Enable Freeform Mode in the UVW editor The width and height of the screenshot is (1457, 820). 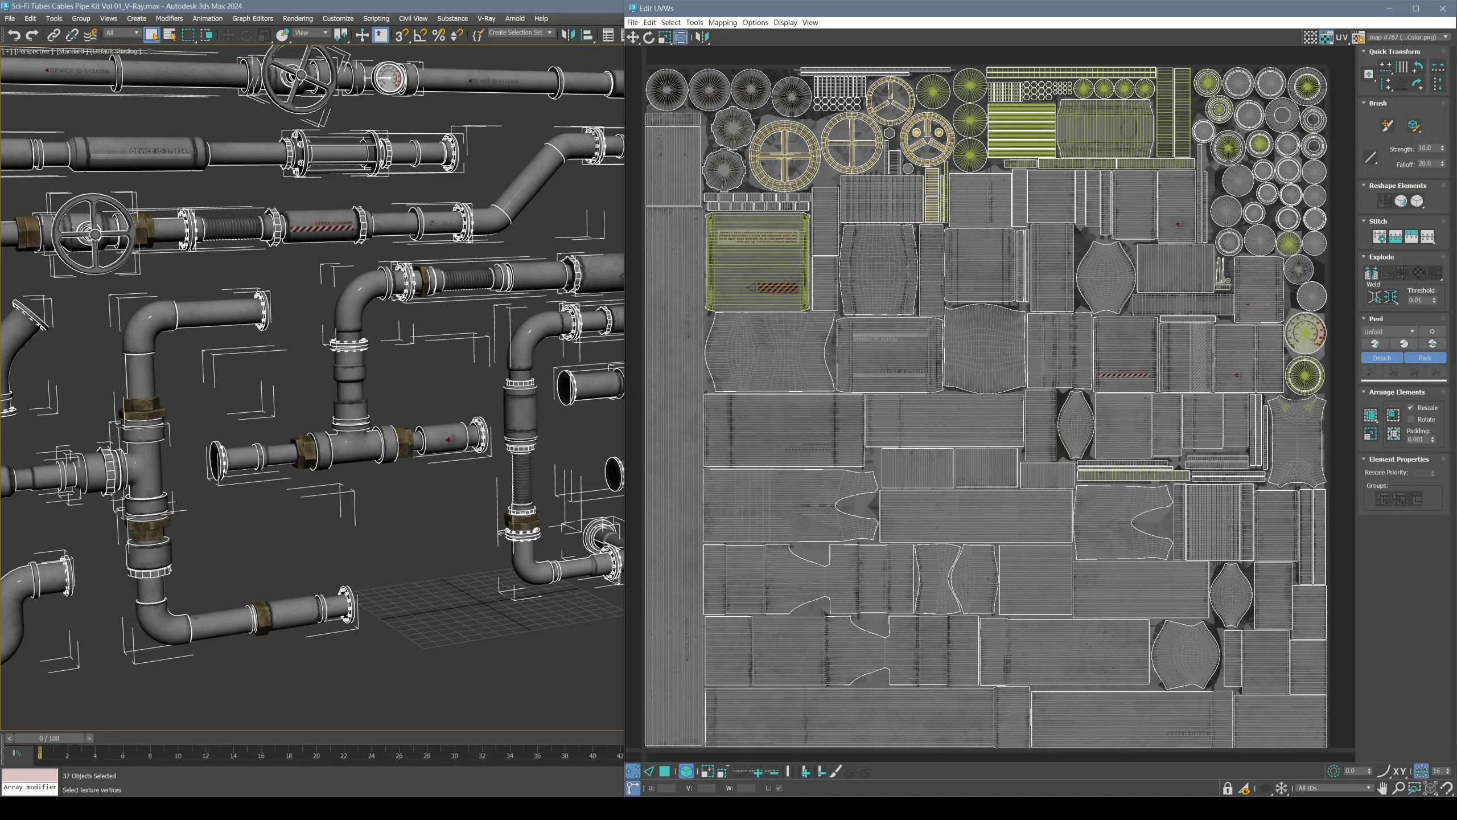[x=681, y=38]
